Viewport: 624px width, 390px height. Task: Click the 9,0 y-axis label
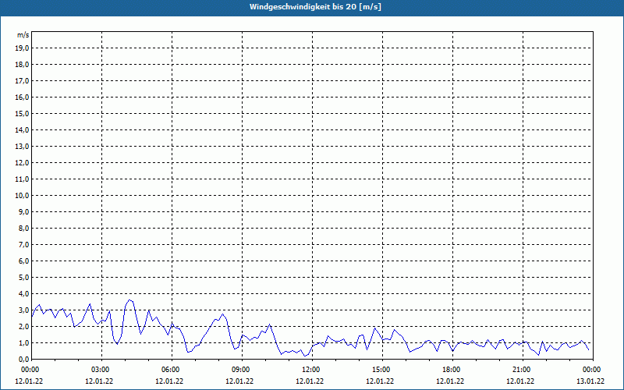[x=24, y=211]
